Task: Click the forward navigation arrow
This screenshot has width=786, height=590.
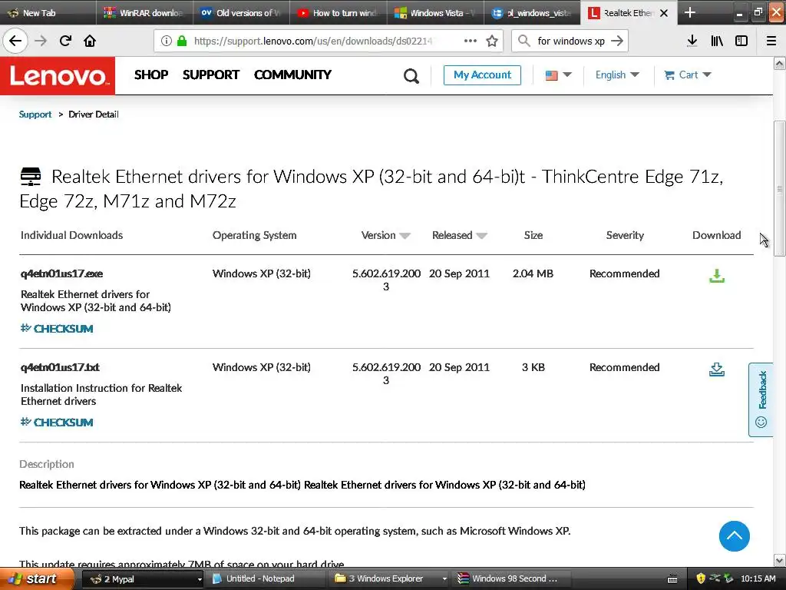Action: point(41,41)
